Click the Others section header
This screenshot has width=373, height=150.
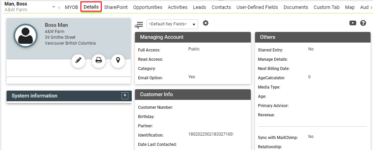coord(313,37)
